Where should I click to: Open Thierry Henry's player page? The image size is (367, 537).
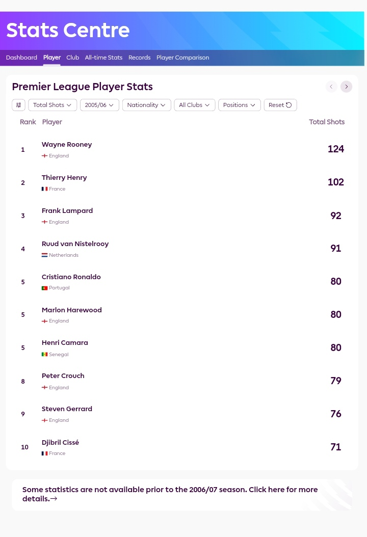64,178
